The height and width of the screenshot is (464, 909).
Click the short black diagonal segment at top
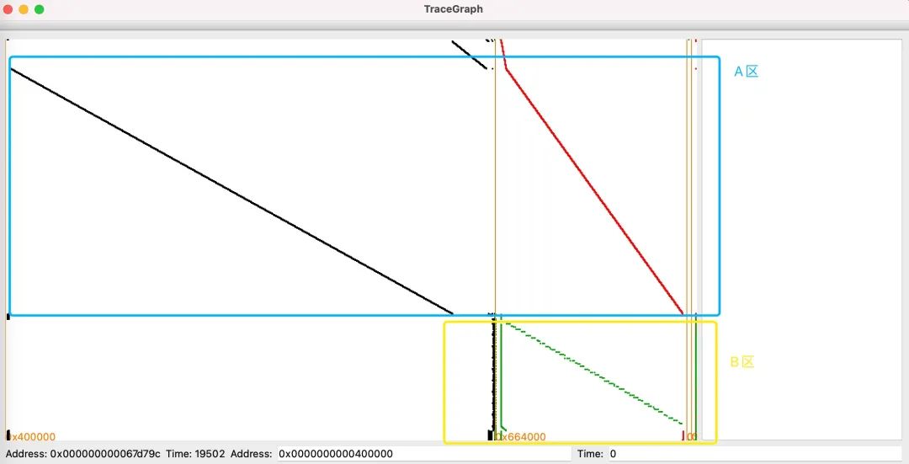point(469,54)
